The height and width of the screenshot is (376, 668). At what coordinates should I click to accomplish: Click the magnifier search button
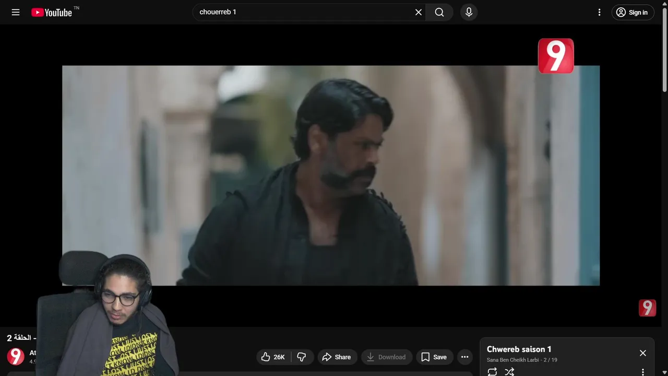point(439,12)
